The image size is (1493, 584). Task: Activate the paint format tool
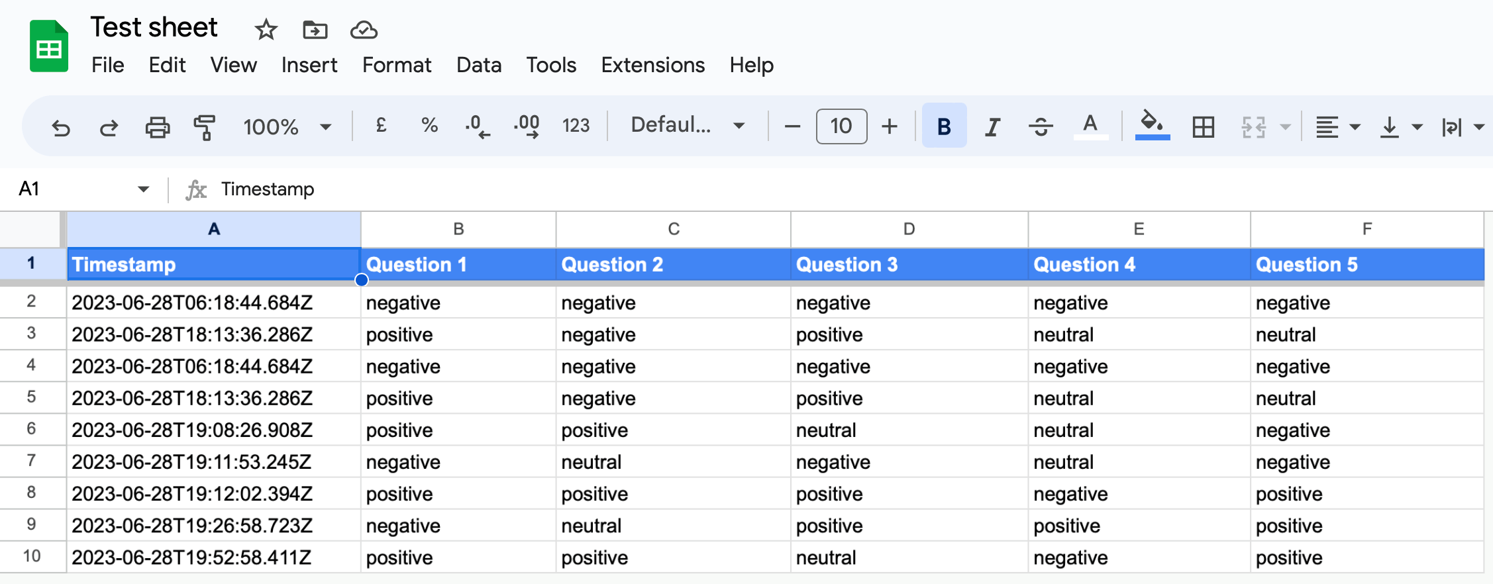point(205,126)
